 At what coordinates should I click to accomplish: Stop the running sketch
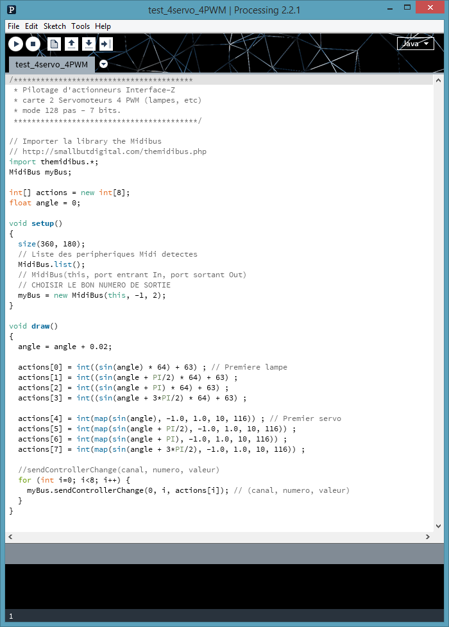pyautogui.click(x=33, y=44)
